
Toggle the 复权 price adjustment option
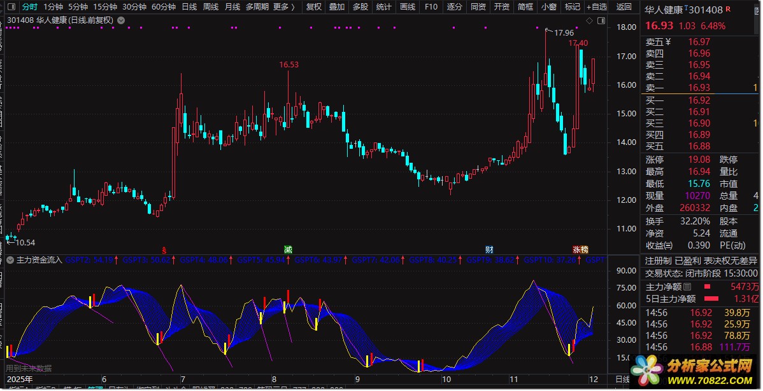point(313,7)
